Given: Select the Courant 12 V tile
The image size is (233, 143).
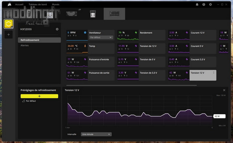Looking at the screenshot, I should pyautogui.click(x=192, y=35).
